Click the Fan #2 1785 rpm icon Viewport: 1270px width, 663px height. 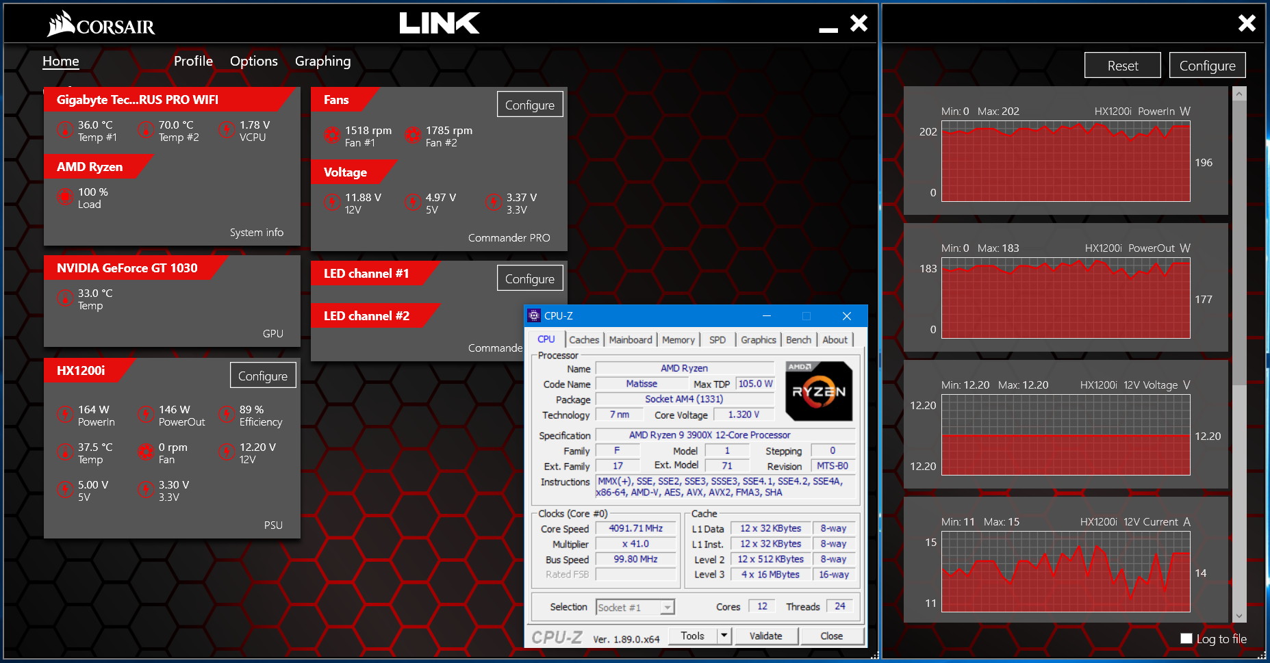click(413, 135)
